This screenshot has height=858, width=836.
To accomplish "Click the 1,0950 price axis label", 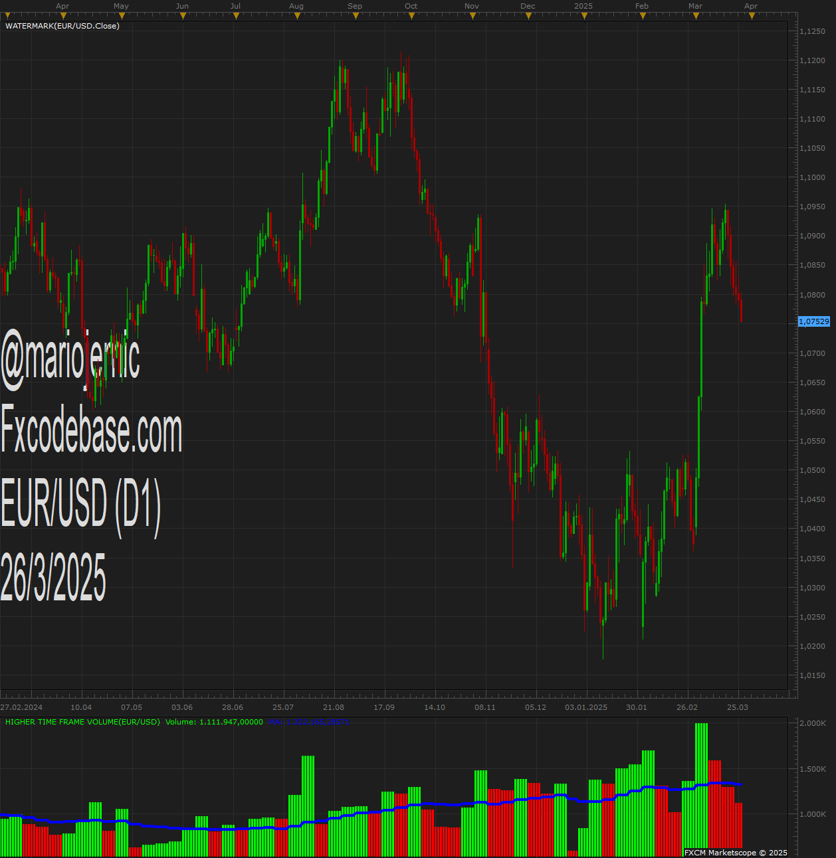I will pyautogui.click(x=813, y=207).
